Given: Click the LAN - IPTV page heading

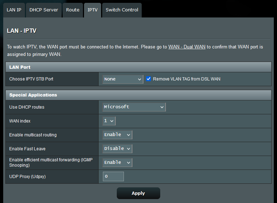Looking at the screenshot, I should point(22,31).
